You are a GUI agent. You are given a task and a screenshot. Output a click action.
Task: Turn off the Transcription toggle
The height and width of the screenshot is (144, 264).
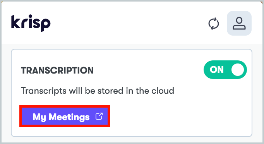(x=225, y=70)
